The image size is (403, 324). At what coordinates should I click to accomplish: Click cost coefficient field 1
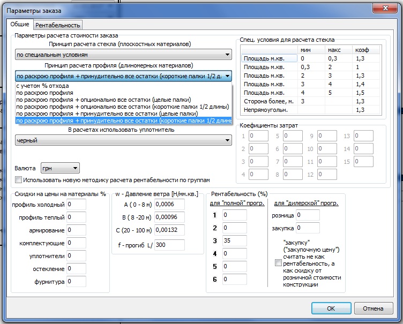click(x=258, y=135)
